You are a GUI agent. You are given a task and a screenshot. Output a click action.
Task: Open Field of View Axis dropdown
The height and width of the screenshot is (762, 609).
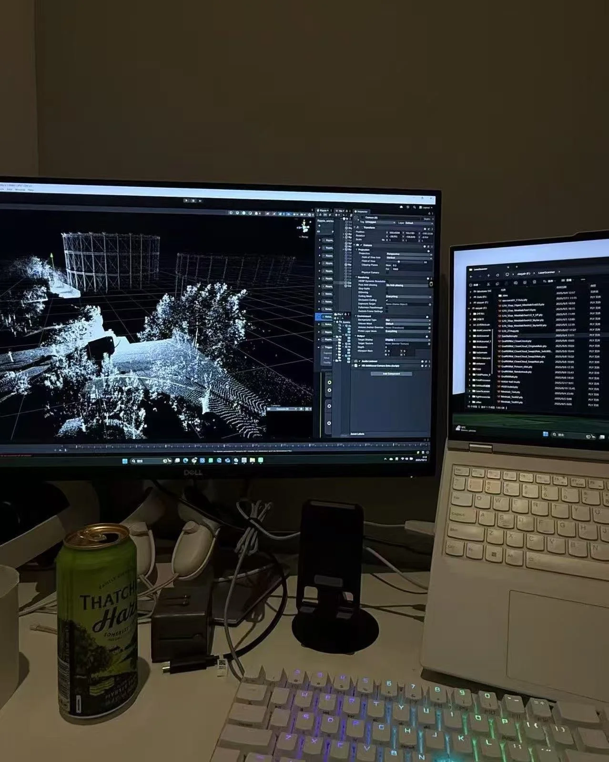pyautogui.click(x=409, y=258)
